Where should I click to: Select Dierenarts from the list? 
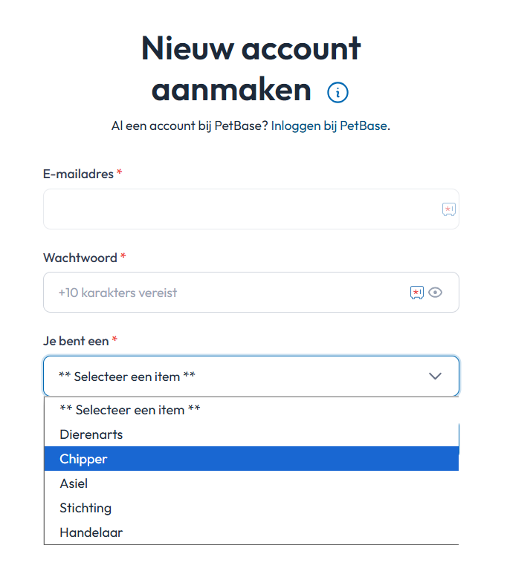91,434
